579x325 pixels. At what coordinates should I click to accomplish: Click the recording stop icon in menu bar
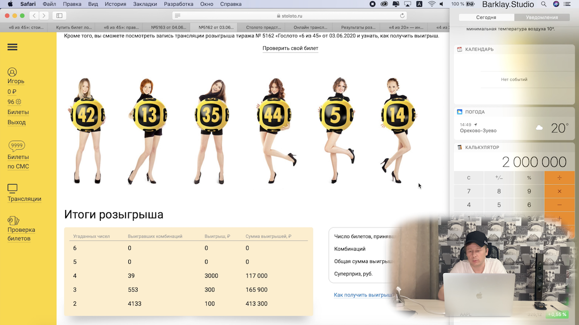point(372,4)
